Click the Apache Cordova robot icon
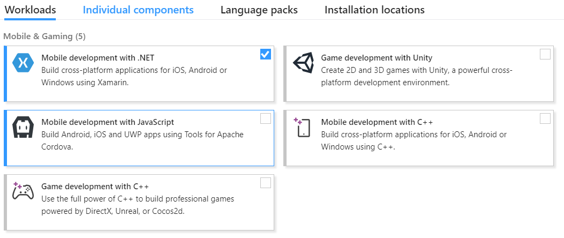Screen dimensions: 564x238 tap(23, 127)
